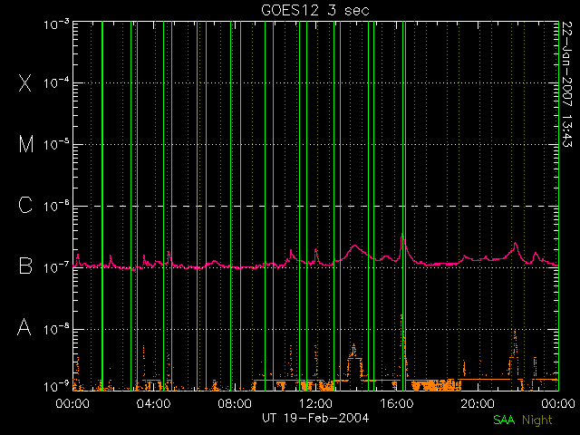Viewport: 580px width, 435px height.
Task: Select the A flare class label
Action: 24,326
